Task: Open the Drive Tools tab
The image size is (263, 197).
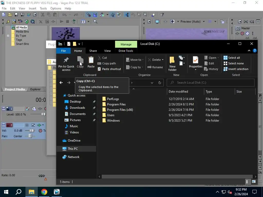Action: tap(126, 51)
